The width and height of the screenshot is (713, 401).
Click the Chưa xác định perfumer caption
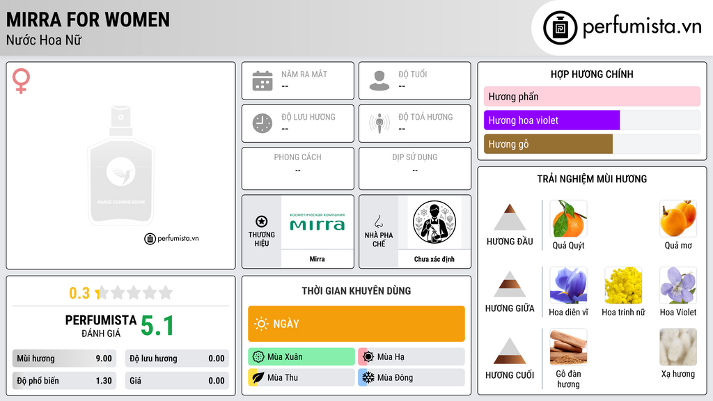[x=434, y=259]
